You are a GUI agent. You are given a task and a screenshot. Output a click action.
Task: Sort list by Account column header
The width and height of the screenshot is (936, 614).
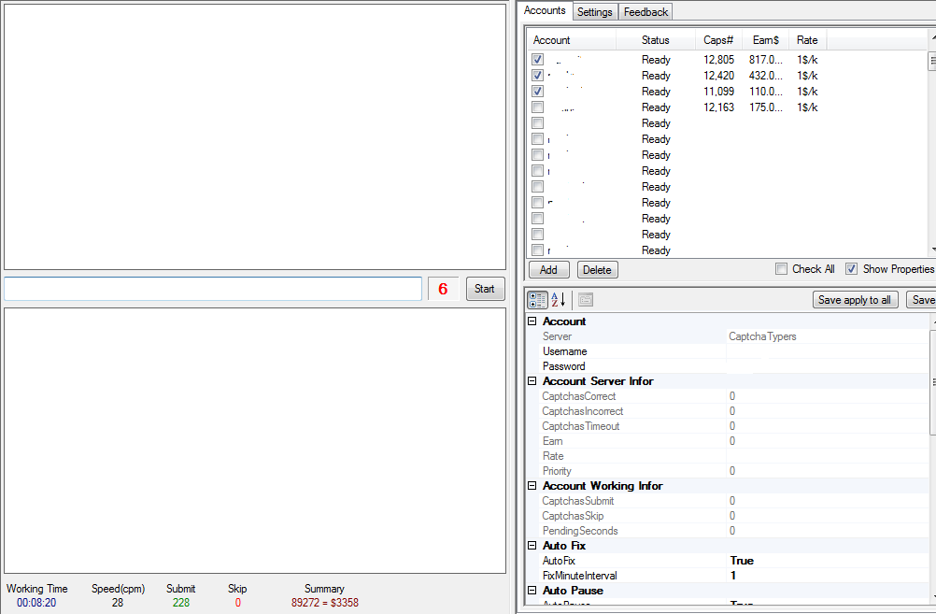pos(572,40)
